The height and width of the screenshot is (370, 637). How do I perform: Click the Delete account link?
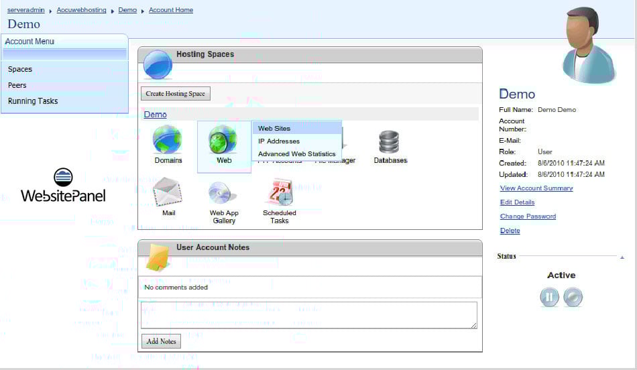(x=510, y=231)
